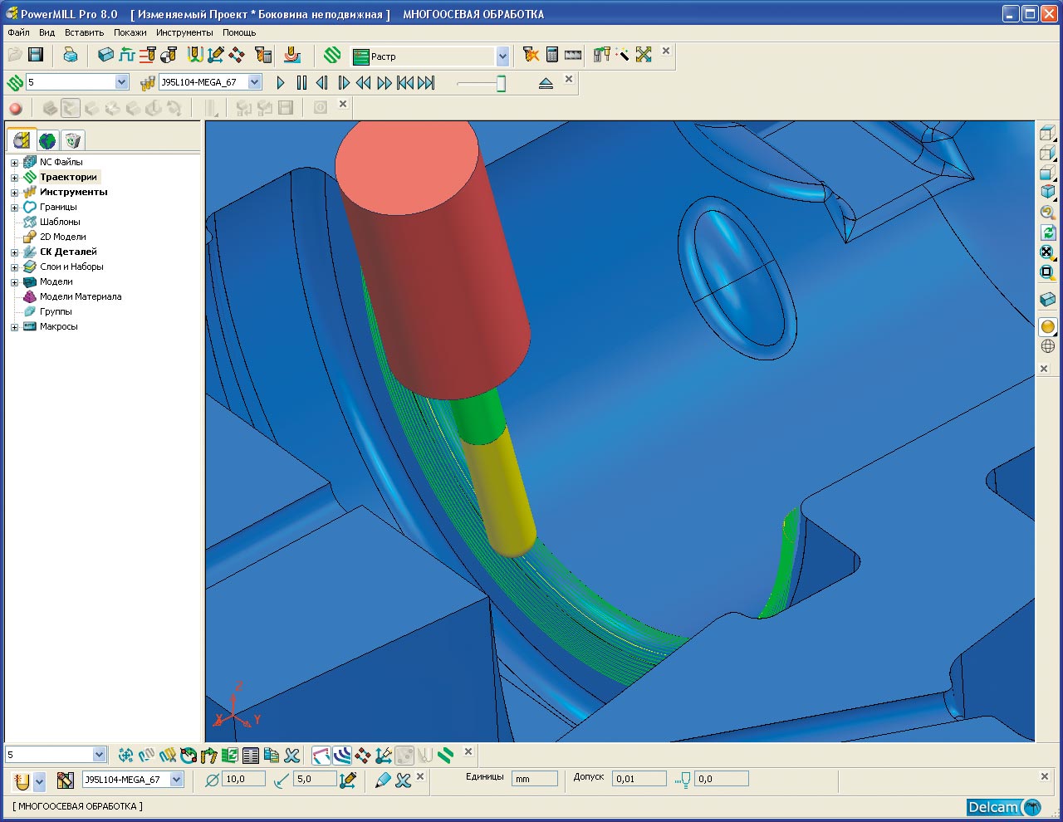Select Модели Материала in the explorer tree

point(81,296)
